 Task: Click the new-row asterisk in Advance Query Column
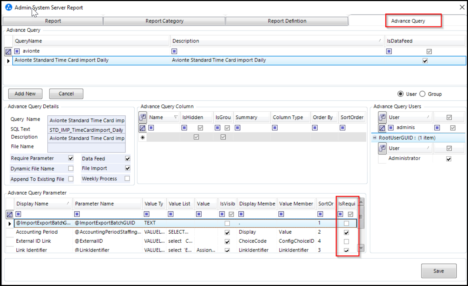pyautogui.click(x=142, y=137)
